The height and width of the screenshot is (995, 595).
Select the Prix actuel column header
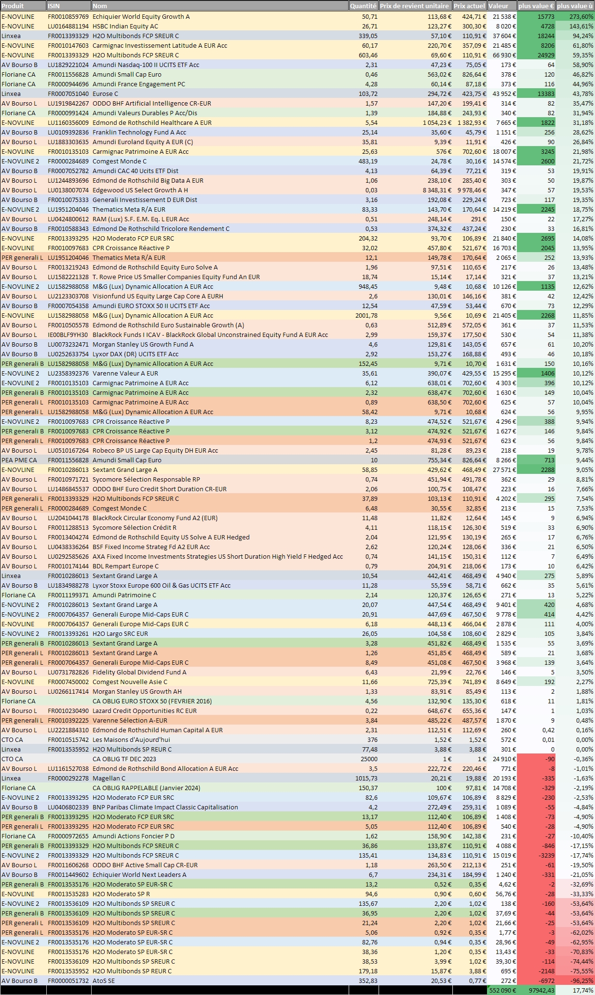(x=470, y=6)
